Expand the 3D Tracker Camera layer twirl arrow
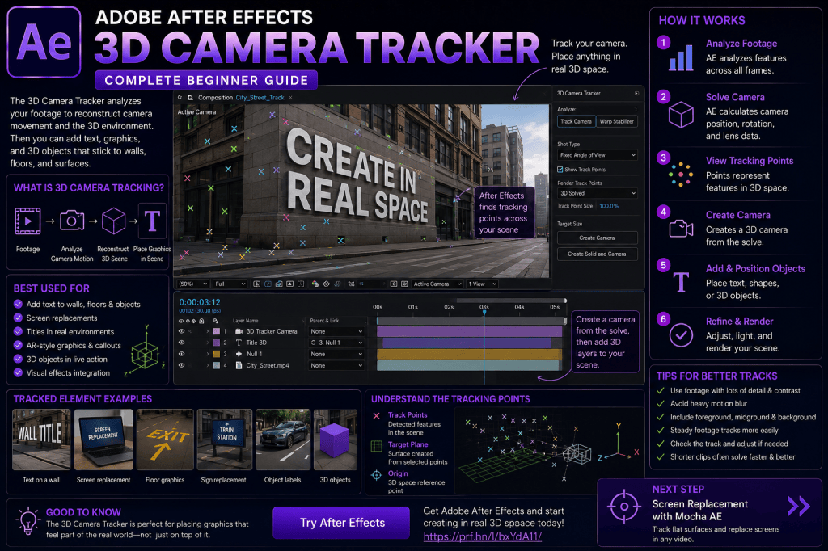This screenshot has width=828, height=551. tap(208, 331)
